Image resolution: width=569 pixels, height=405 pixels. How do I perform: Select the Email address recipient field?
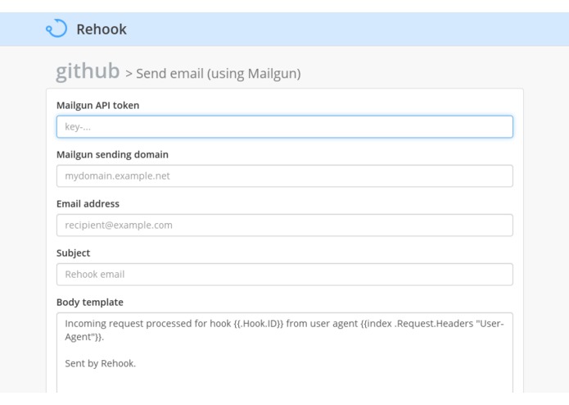click(x=285, y=225)
